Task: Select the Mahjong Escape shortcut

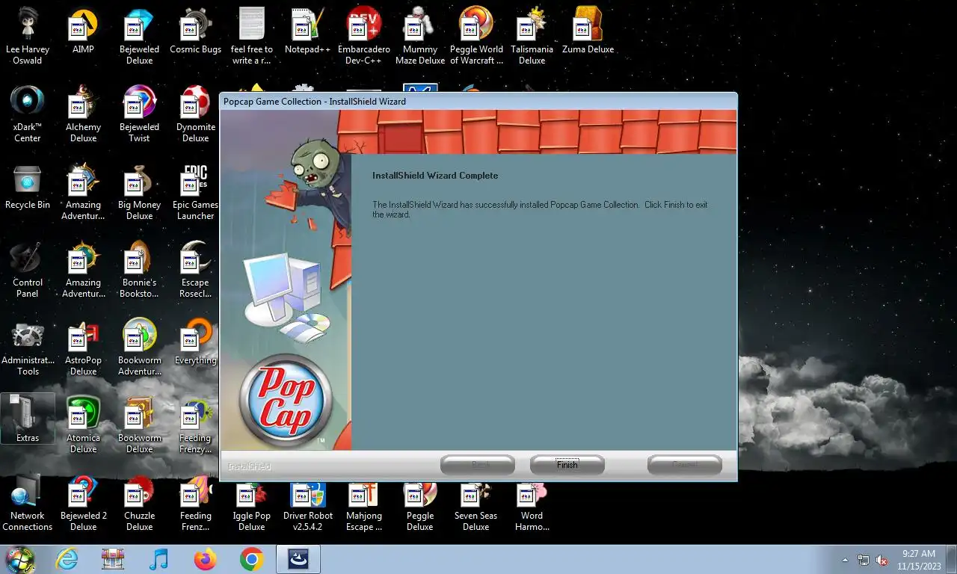Action: [364, 507]
